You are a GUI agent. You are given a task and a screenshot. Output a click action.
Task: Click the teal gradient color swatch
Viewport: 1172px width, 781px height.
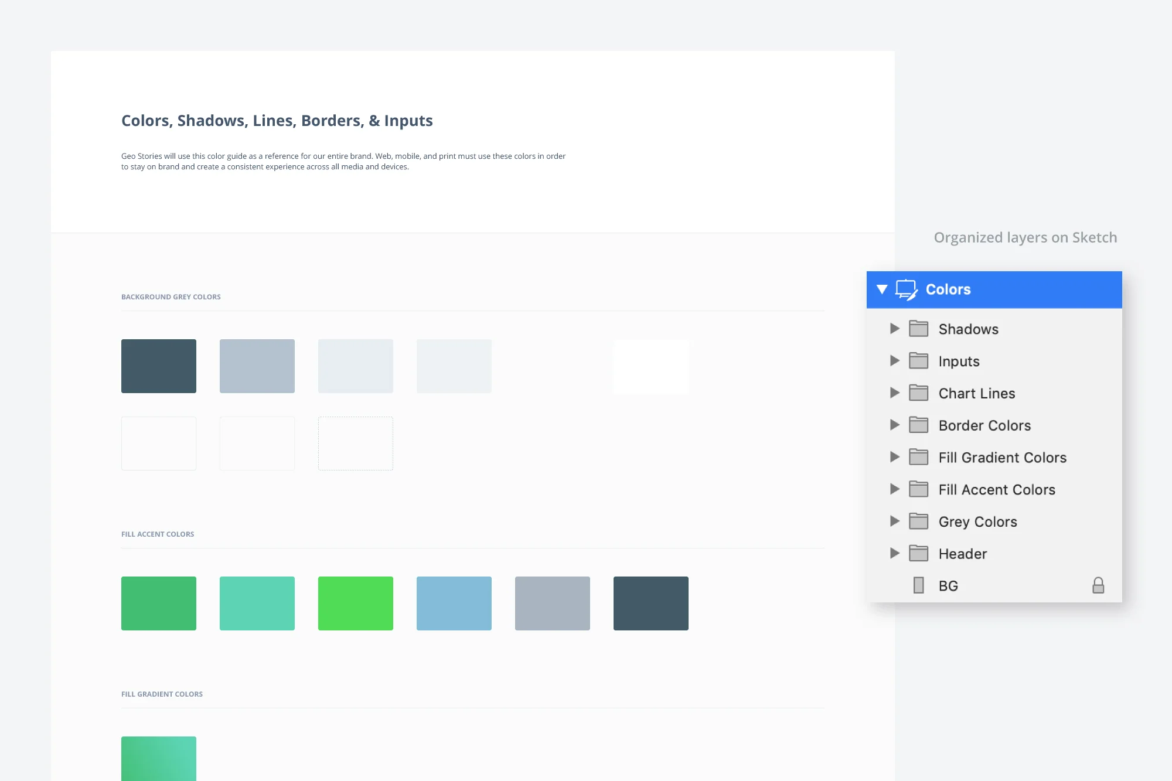pos(158,758)
